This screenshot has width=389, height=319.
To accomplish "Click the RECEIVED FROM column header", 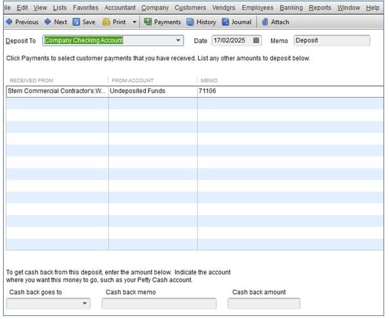I will 31,80.
